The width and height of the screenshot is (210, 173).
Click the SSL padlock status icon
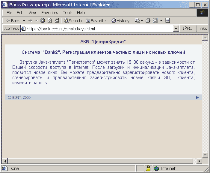tap(148, 168)
